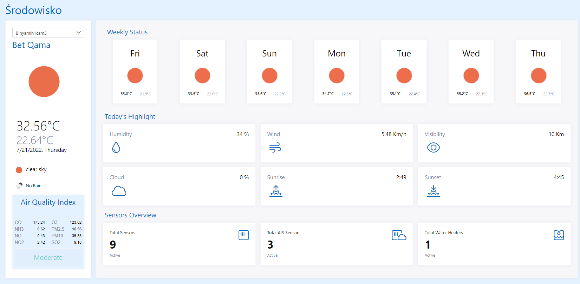The height and width of the screenshot is (284, 580).
Task: Click the Visibility eye icon
Action: coord(433,148)
